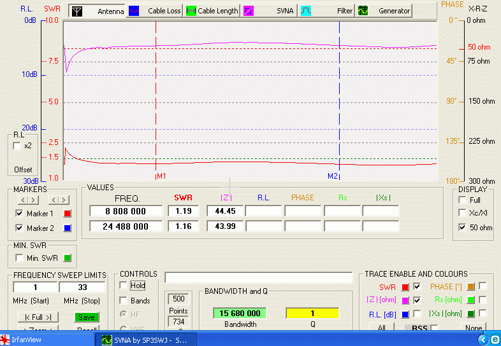Click Marker 1 step-right arrow button
Screen dimensions: 501x346
click(x=34, y=200)
